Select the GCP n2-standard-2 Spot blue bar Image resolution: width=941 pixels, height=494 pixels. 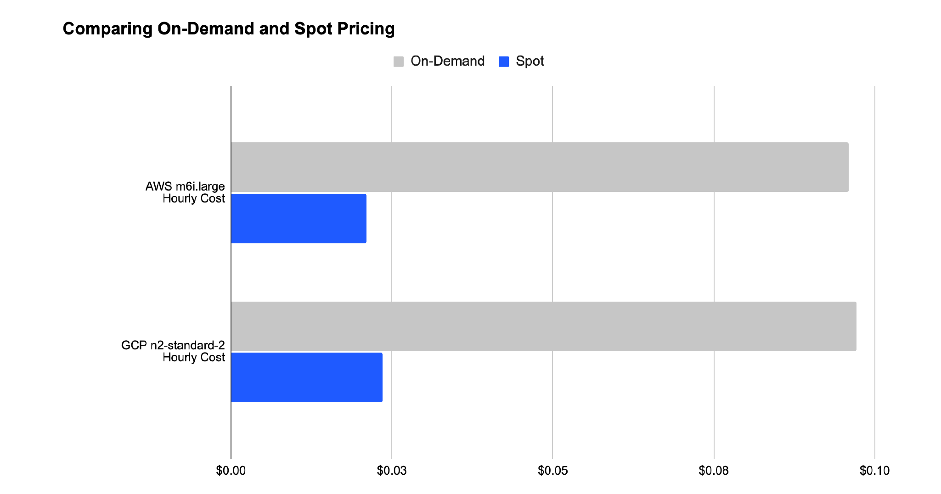click(x=306, y=377)
